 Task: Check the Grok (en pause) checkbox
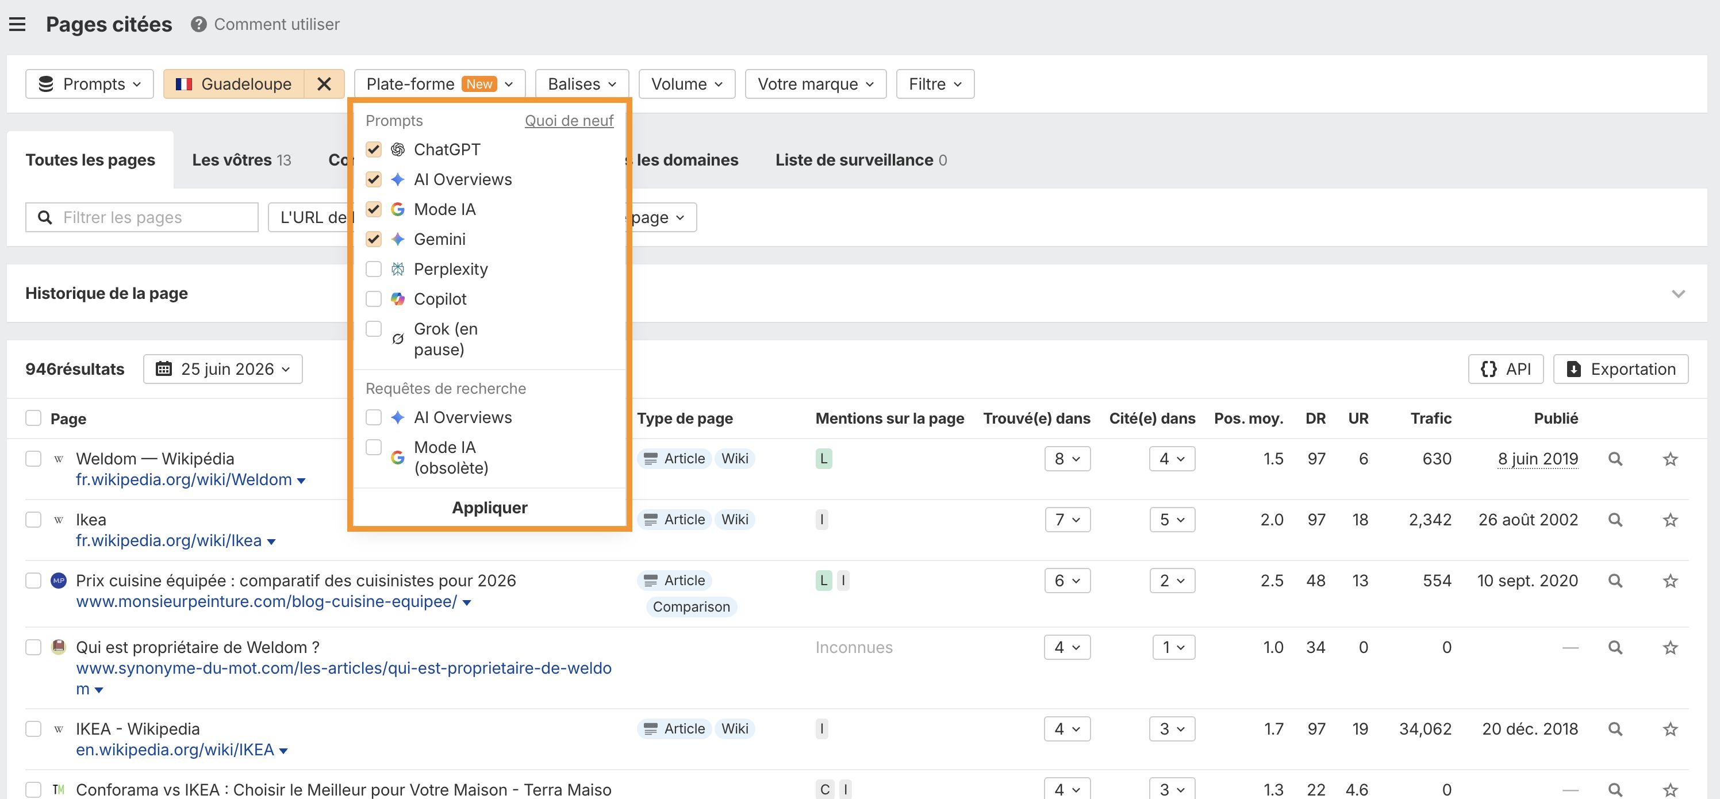(374, 329)
